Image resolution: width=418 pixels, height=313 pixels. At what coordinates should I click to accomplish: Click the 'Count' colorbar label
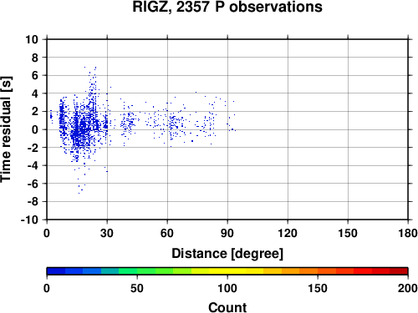227,307
